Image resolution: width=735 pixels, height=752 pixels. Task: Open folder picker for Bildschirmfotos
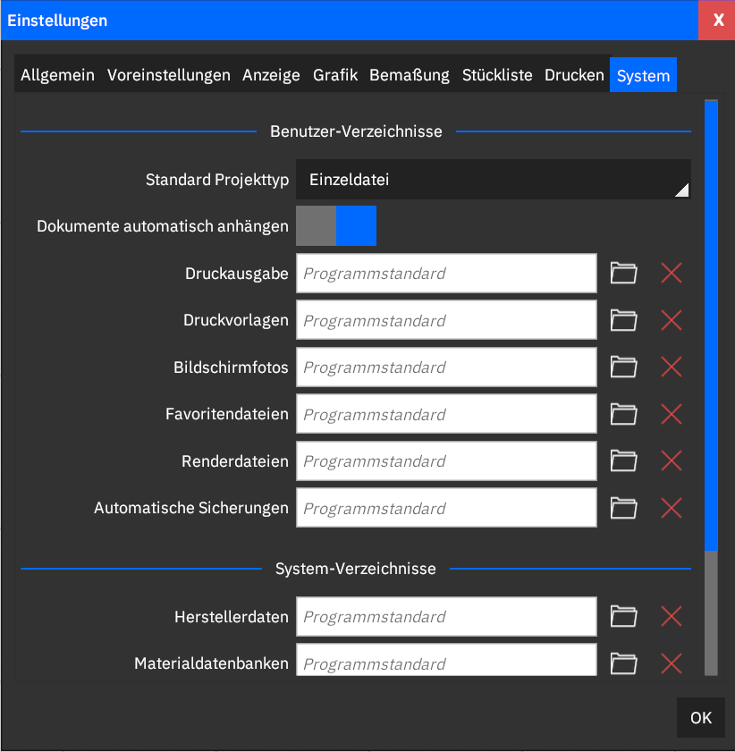[624, 368]
